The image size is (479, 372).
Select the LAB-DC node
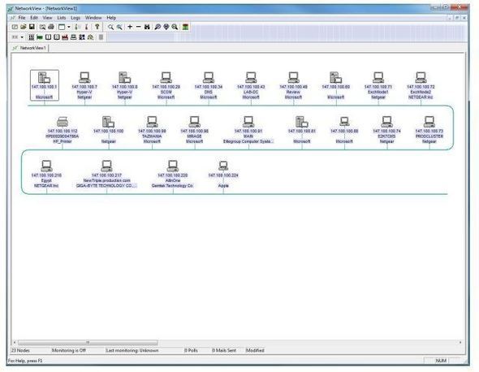click(x=251, y=85)
